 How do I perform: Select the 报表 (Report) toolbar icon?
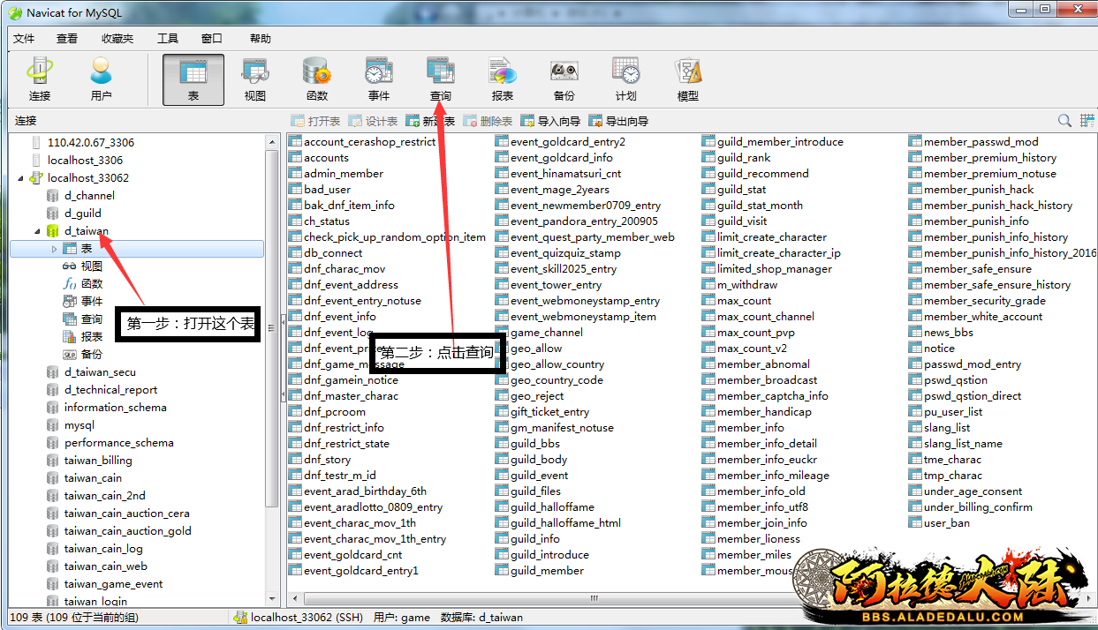point(502,79)
